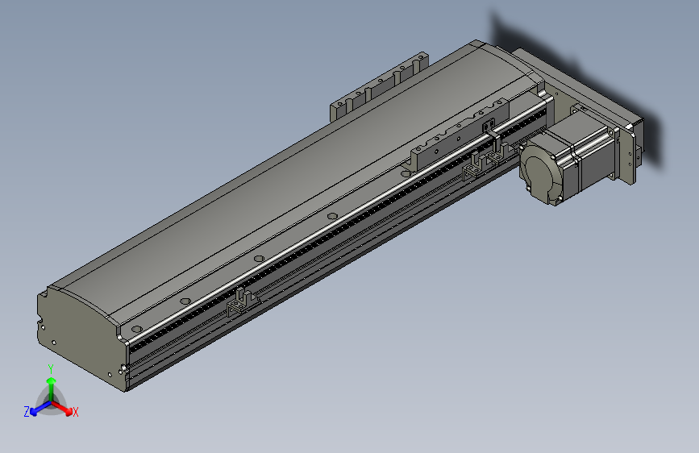
Task: Select the notched cable bracket behind the actuator
Action: point(379,87)
